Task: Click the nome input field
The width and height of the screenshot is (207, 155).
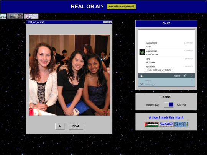Action: 166,80
